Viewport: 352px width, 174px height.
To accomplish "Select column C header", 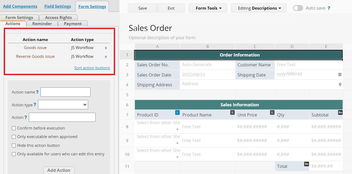I will [255, 47].
